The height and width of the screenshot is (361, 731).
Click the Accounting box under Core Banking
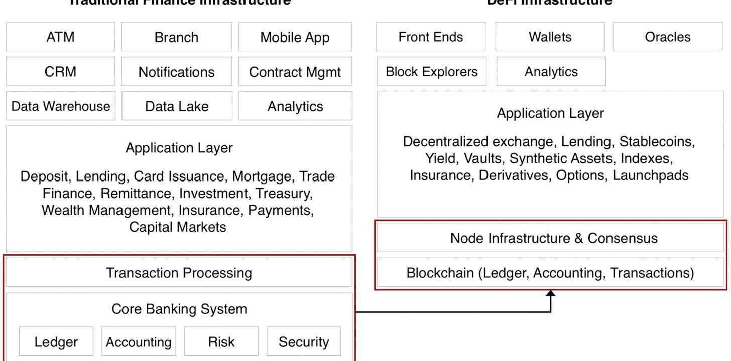139,342
